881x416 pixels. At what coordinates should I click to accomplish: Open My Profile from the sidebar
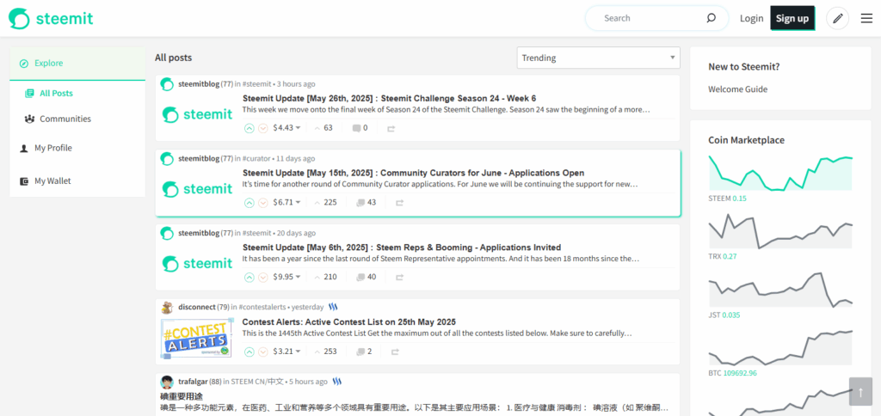(x=52, y=148)
